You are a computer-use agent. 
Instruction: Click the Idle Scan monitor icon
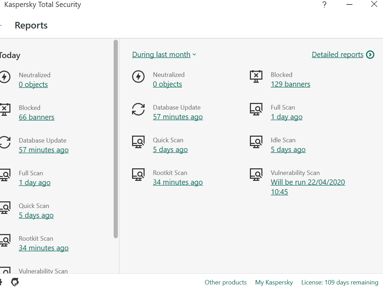point(256,142)
